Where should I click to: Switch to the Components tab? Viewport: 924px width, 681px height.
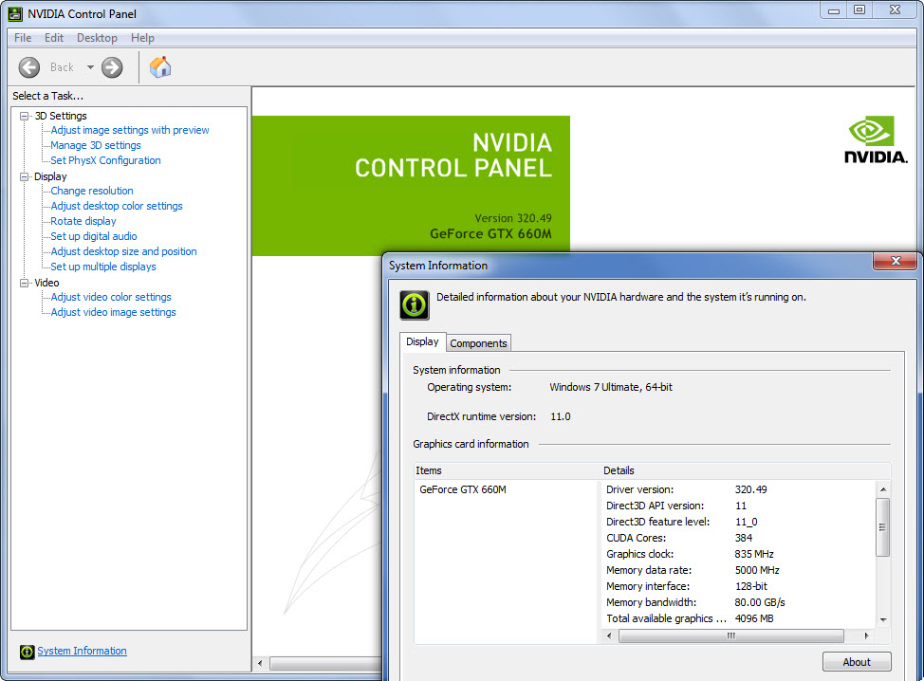pyautogui.click(x=478, y=343)
